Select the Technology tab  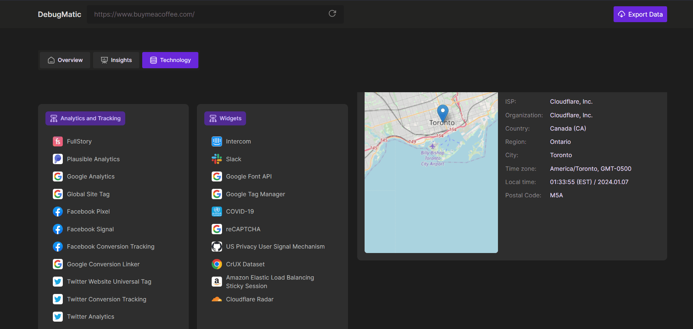click(170, 60)
